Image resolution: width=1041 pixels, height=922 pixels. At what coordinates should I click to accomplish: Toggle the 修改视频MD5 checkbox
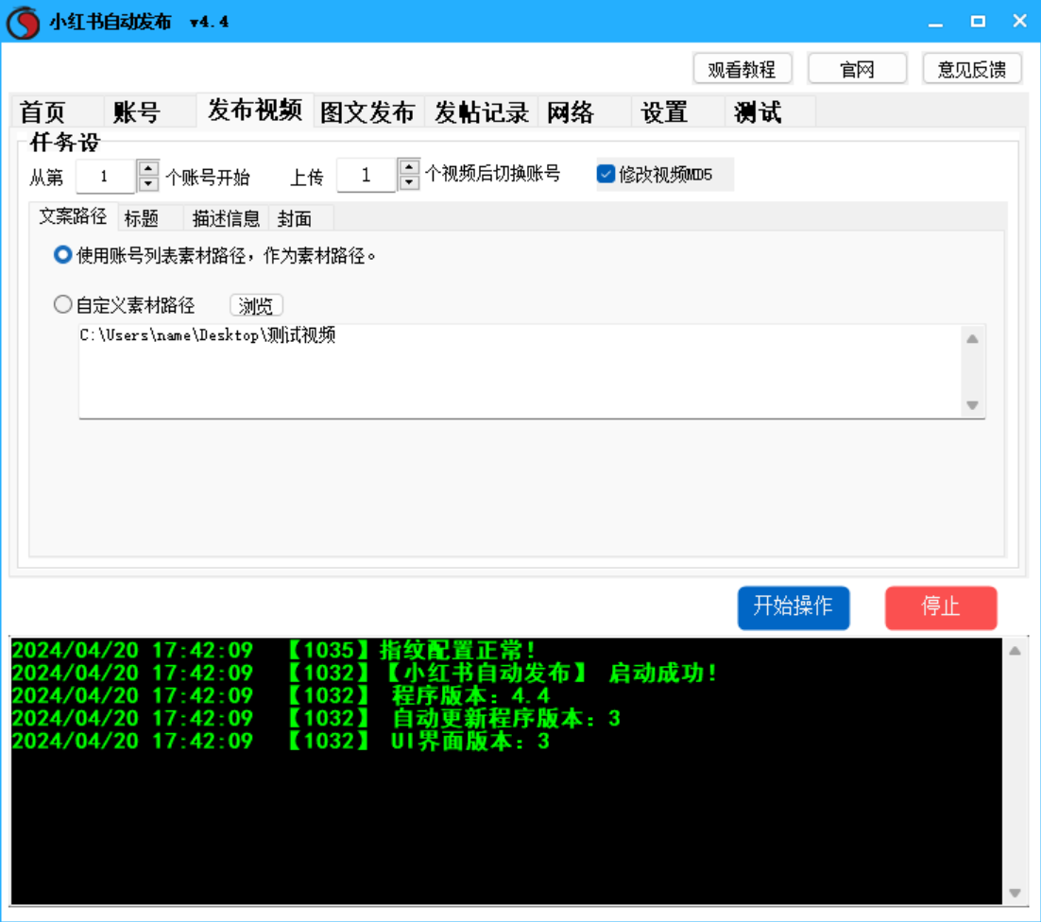(606, 174)
